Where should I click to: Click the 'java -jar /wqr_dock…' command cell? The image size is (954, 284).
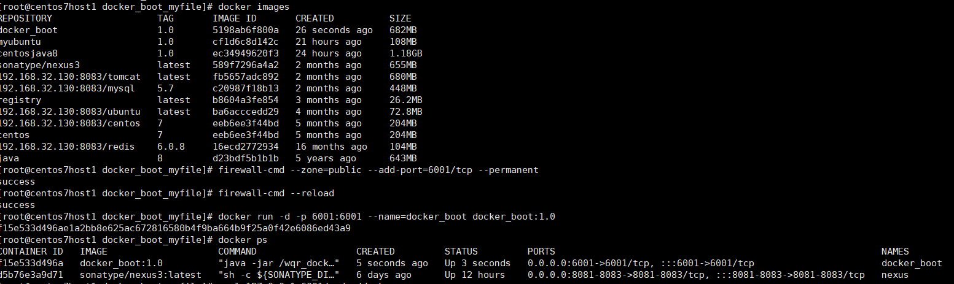[x=279, y=263]
